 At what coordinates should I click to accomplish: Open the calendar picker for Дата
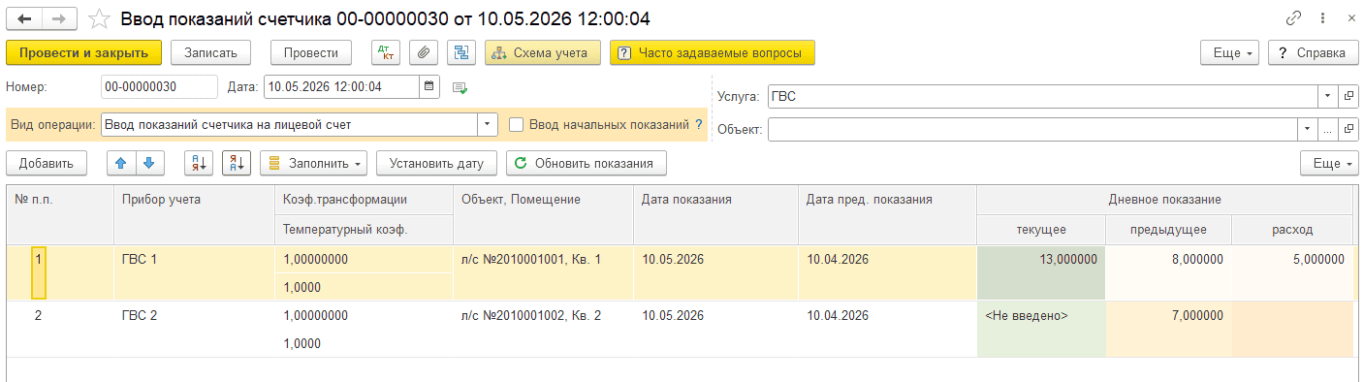[x=429, y=86]
